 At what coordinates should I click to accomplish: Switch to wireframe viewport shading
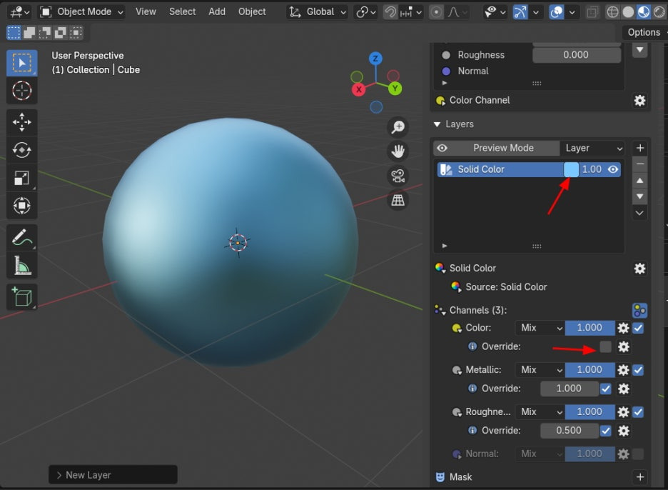pyautogui.click(x=612, y=12)
